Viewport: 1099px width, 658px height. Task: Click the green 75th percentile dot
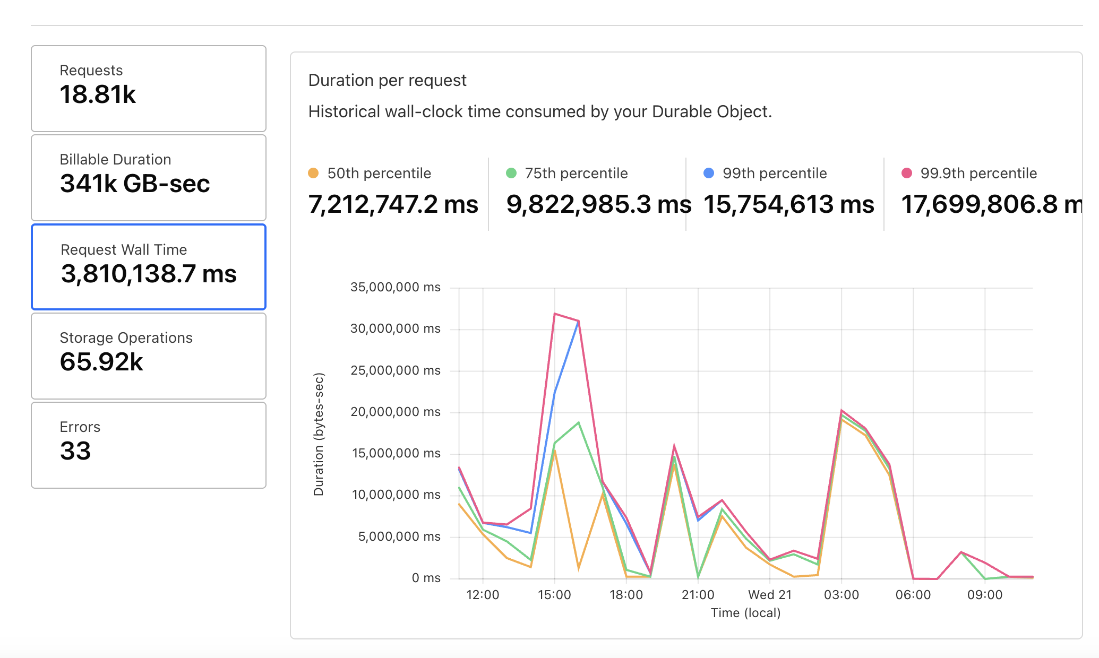tap(511, 173)
